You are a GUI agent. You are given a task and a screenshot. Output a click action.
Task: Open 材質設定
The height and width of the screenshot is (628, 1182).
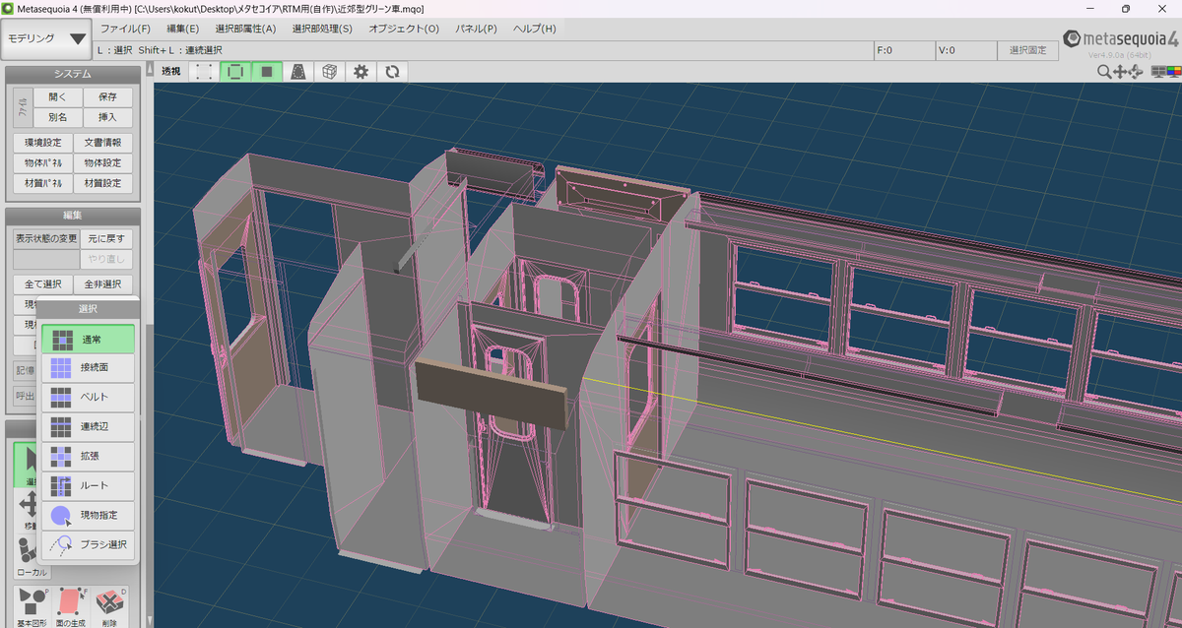pos(102,184)
